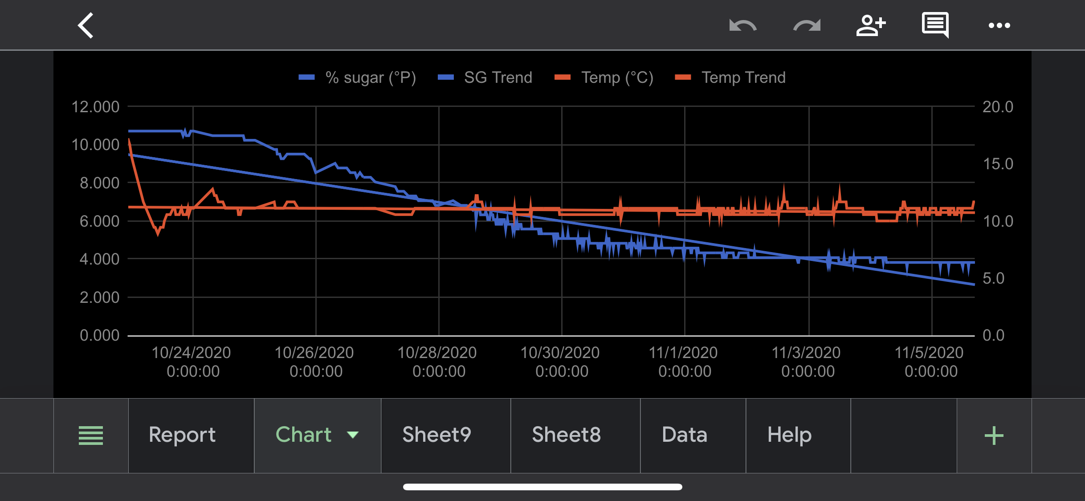This screenshot has width=1085, height=501.
Task: Open the three-dot more menu
Action: 999,25
